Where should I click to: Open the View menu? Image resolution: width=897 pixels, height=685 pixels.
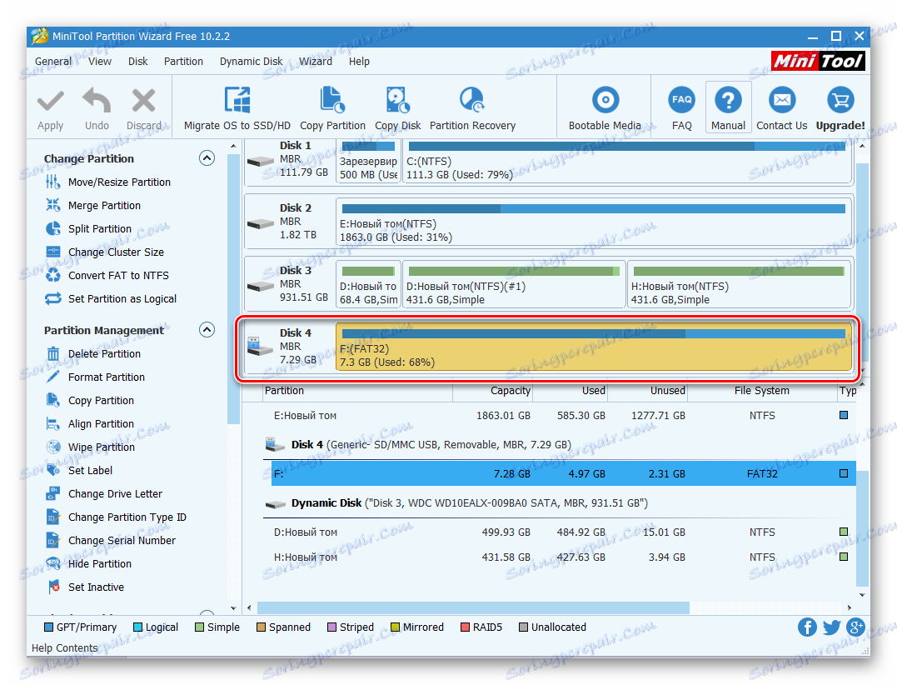(100, 61)
